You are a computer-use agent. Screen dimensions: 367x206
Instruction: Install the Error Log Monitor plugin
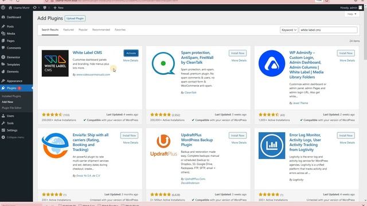pos(346,136)
